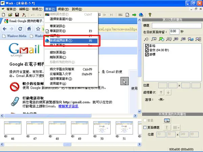Click the filmstrip scrollbar right arrow

[139, 144]
